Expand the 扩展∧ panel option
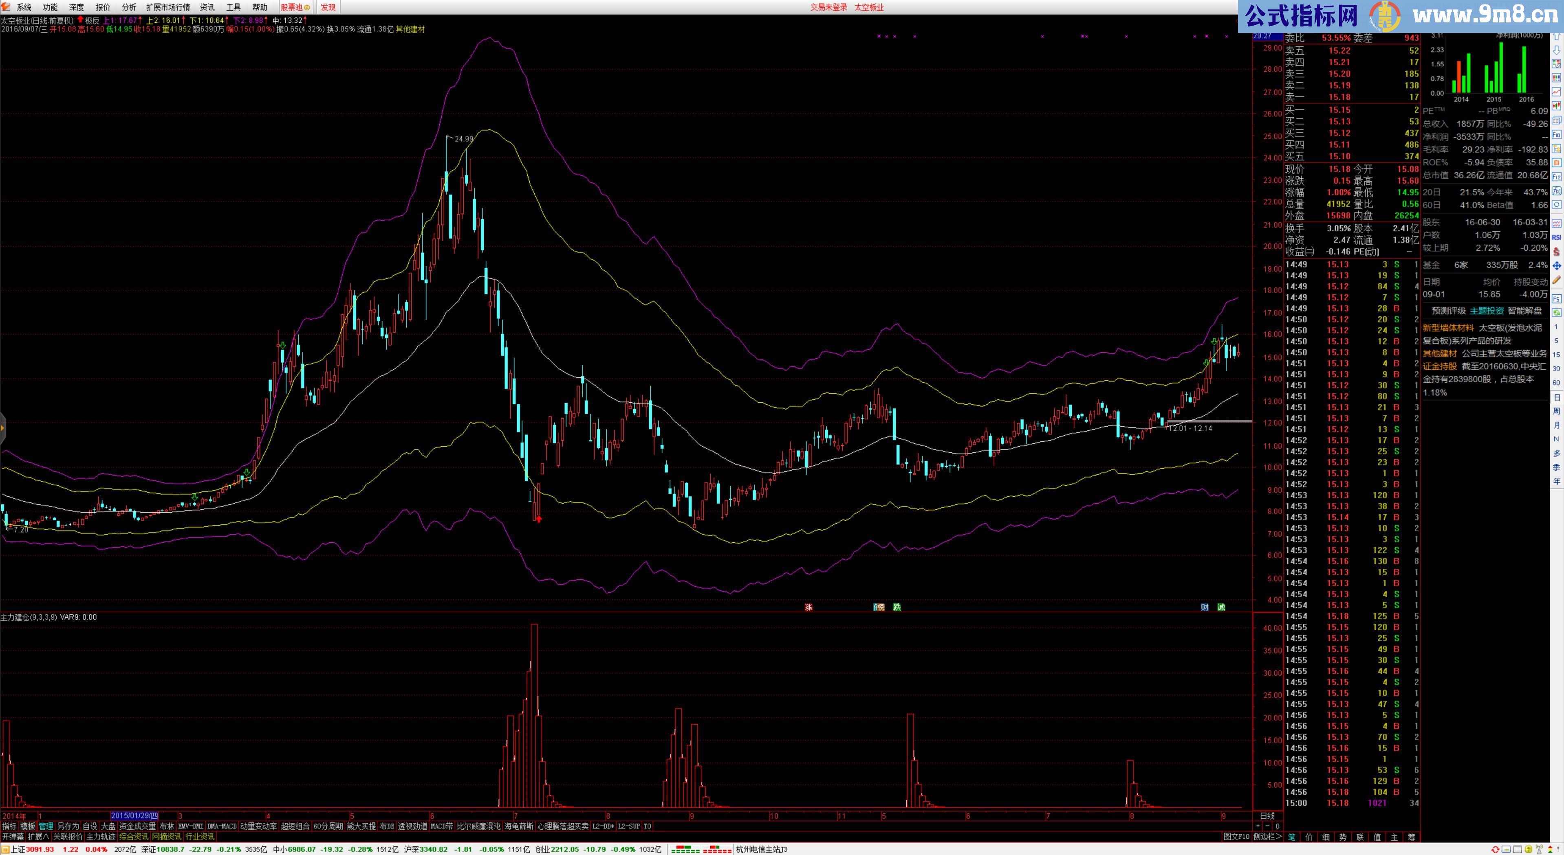This screenshot has width=1564, height=855. click(38, 836)
